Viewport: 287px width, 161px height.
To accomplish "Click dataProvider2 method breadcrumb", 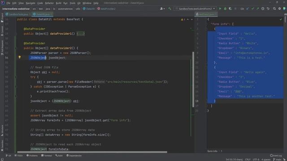I will pyautogui.click(x=106, y=8).
